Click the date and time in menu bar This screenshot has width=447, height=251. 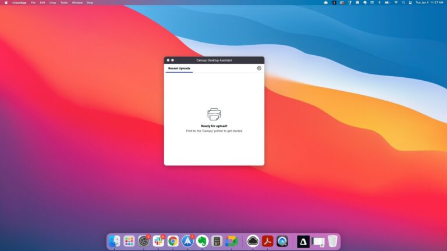(430, 2)
